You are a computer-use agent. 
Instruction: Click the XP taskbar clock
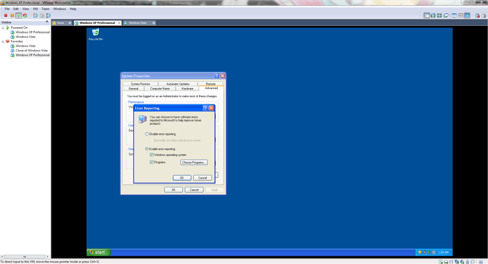click(444, 252)
